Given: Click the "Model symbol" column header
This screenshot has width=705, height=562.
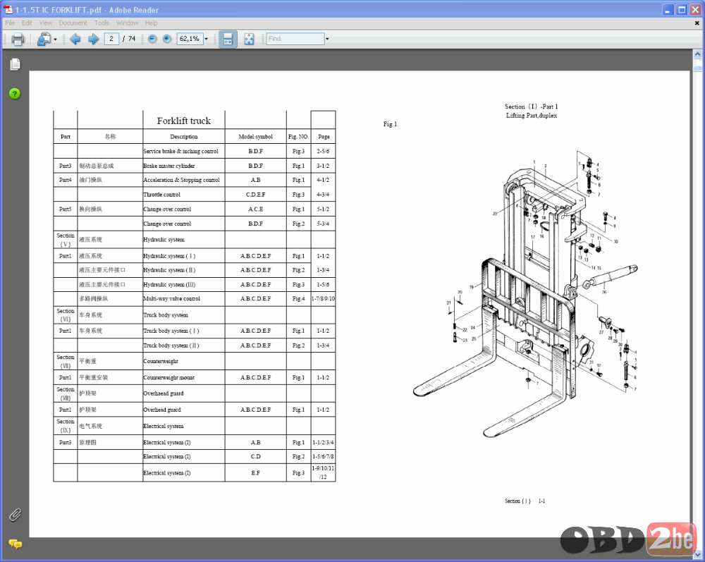Looking at the screenshot, I should click(255, 137).
